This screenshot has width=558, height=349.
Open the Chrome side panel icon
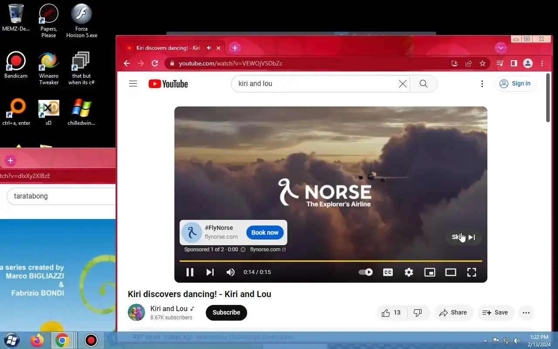point(514,63)
